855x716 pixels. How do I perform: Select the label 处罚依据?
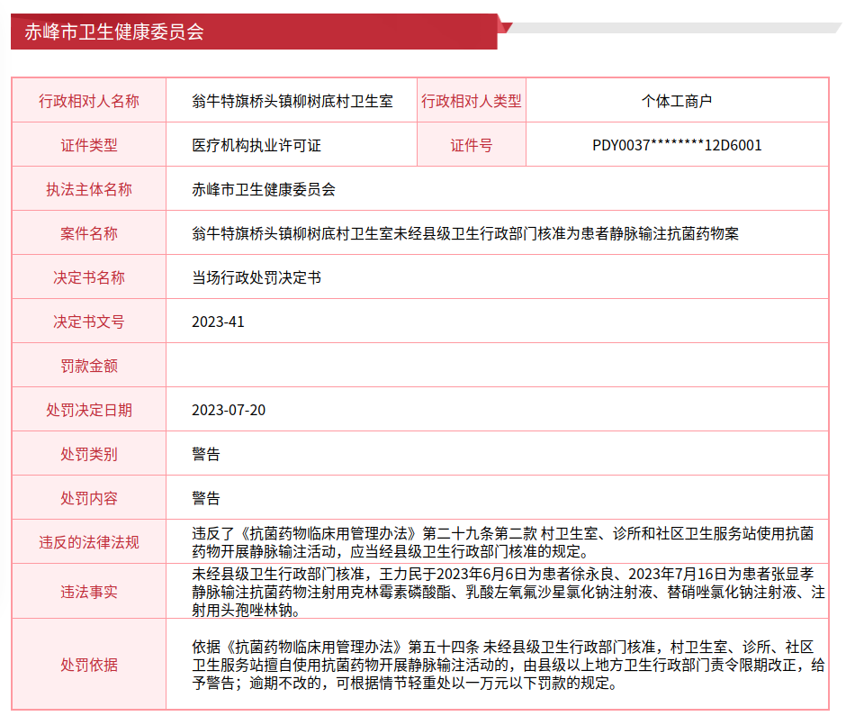coord(89,666)
